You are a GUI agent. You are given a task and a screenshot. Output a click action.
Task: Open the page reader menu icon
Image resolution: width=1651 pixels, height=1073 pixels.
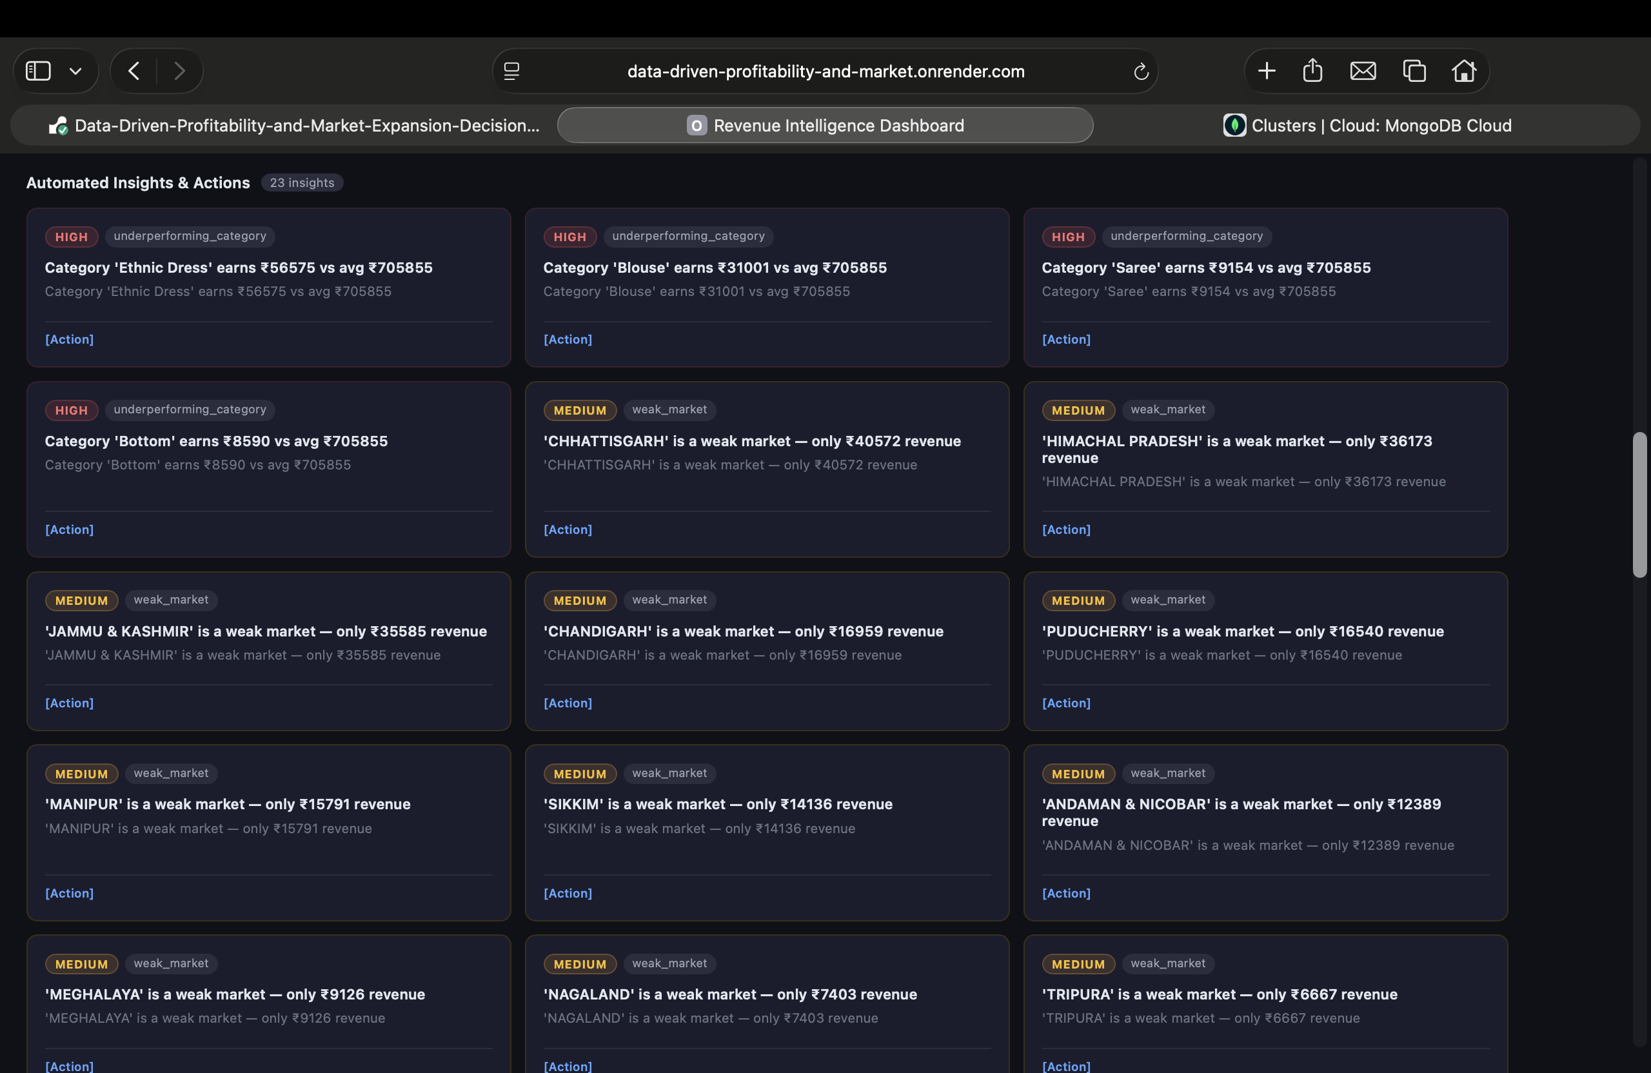pyautogui.click(x=512, y=71)
